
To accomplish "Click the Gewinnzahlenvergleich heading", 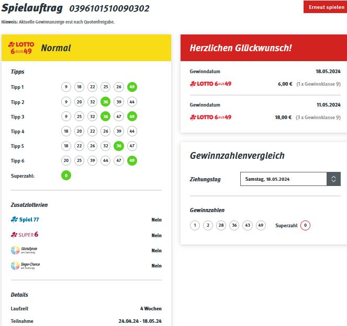I will click(237, 156).
